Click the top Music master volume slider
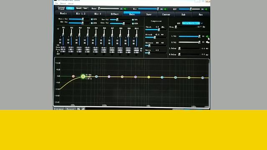 109,8
